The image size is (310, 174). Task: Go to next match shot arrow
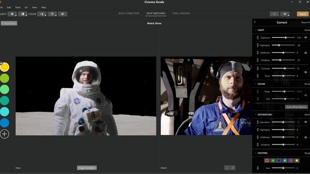click(x=232, y=168)
